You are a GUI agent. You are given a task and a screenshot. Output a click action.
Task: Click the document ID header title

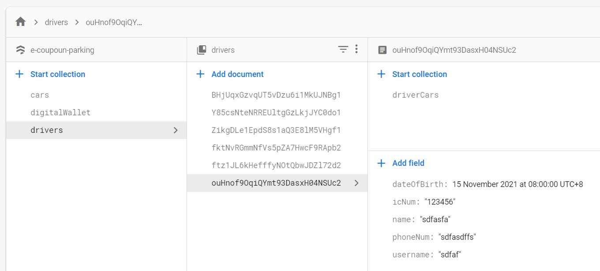click(454, 50)
